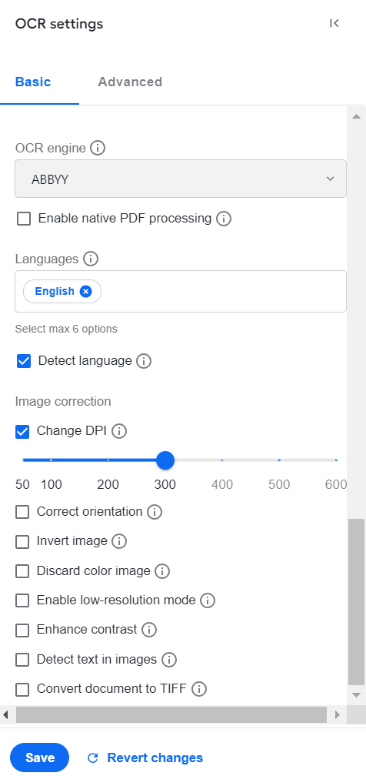Select the Basic tab
This screenshot has width=366, height=776.
tap(33, 82)
